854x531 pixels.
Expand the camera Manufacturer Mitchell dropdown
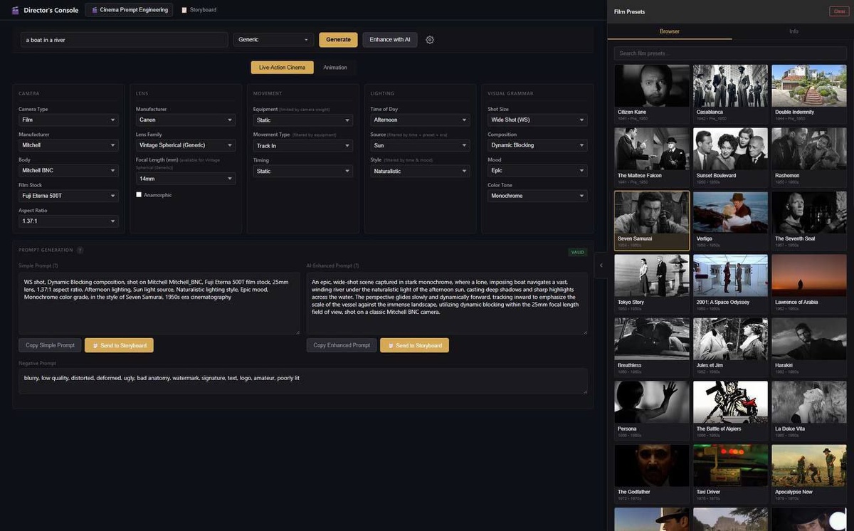pyautogui.click(x=68, y=145)
